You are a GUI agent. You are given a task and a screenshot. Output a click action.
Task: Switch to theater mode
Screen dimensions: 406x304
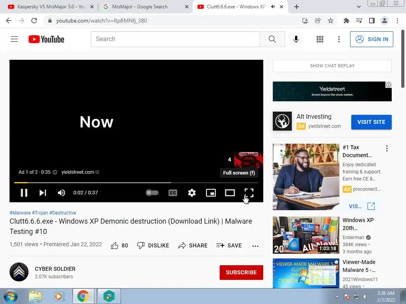(x=230, y=193)
